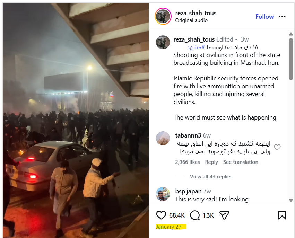
Task: Like tabannn3's comment with the small heart
Action: click(277, 147)
